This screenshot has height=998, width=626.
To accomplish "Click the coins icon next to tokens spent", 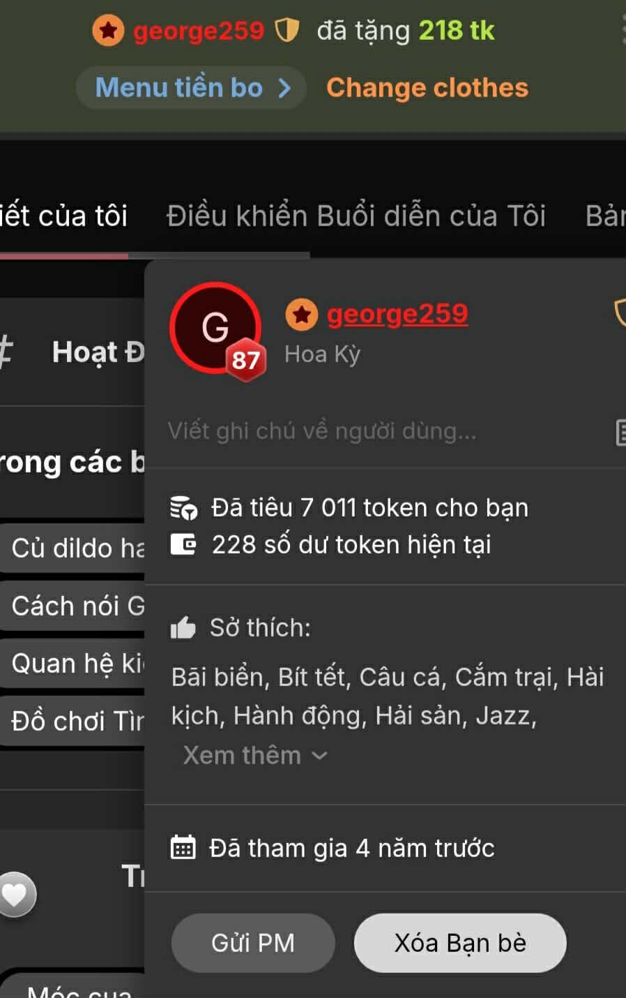I will tap(184, 507).
